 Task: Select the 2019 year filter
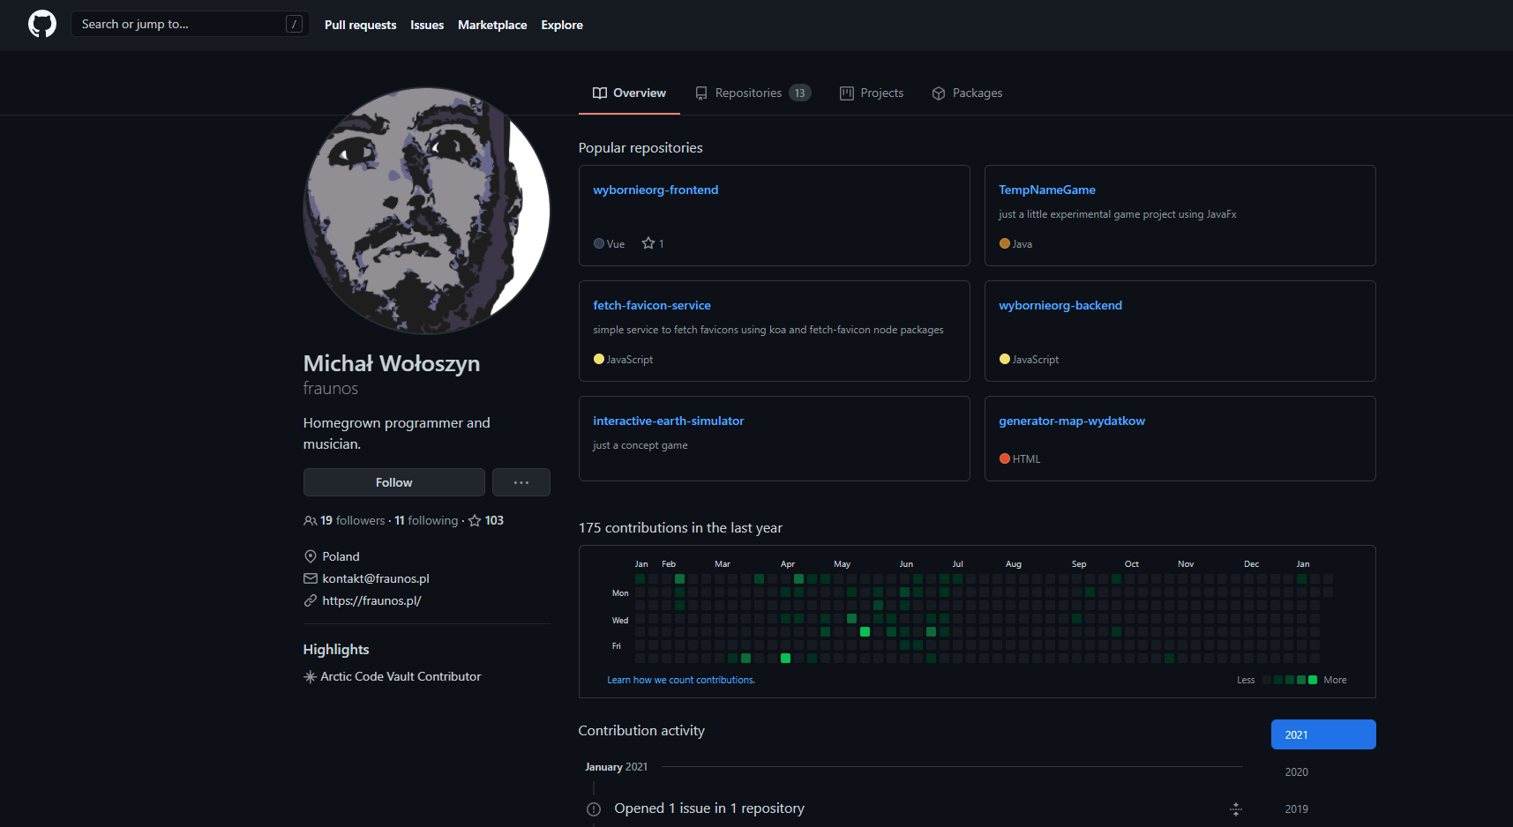click(x=1296, y=809)
